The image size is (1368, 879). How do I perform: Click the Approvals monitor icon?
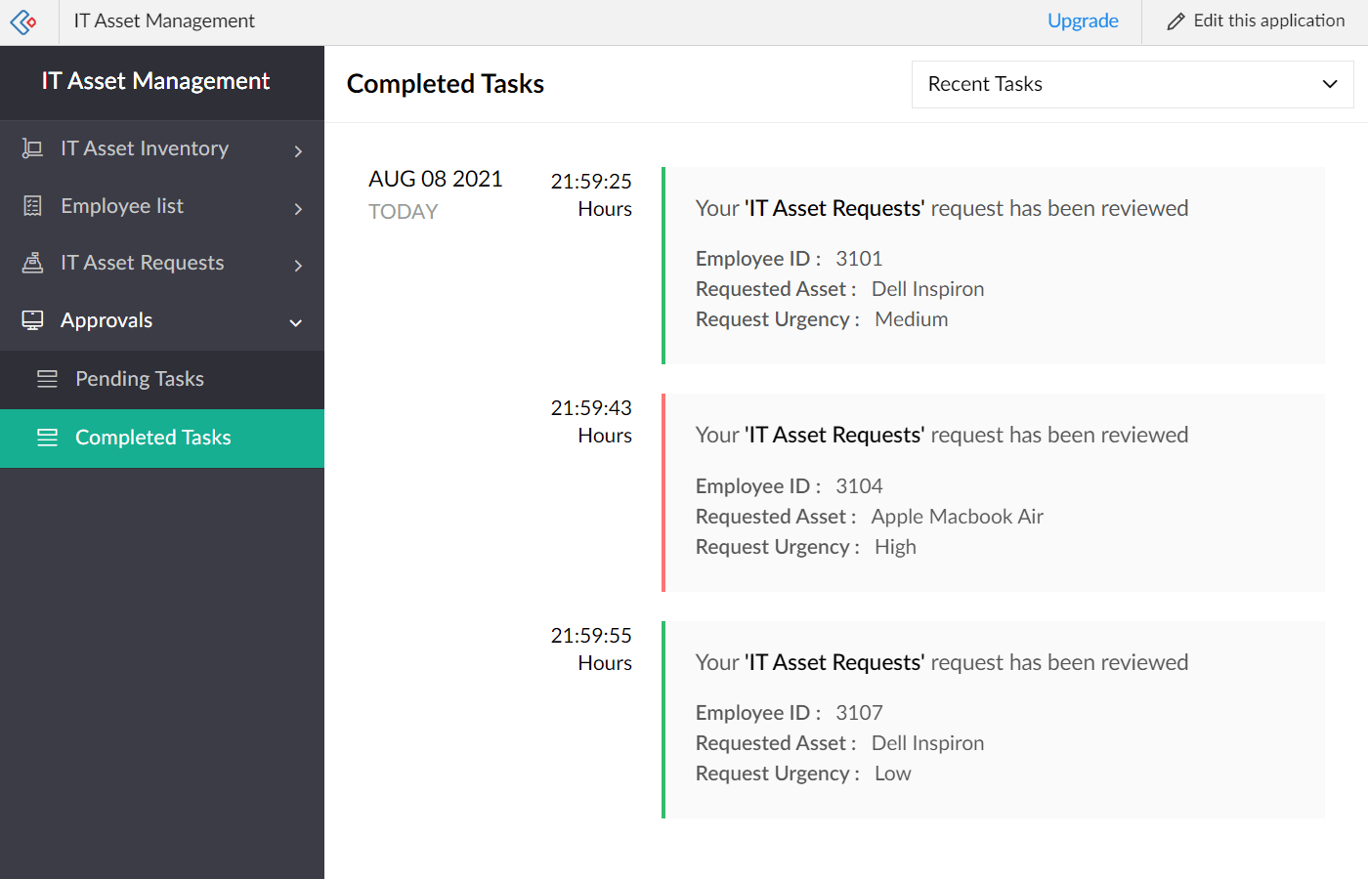(30, 319)
